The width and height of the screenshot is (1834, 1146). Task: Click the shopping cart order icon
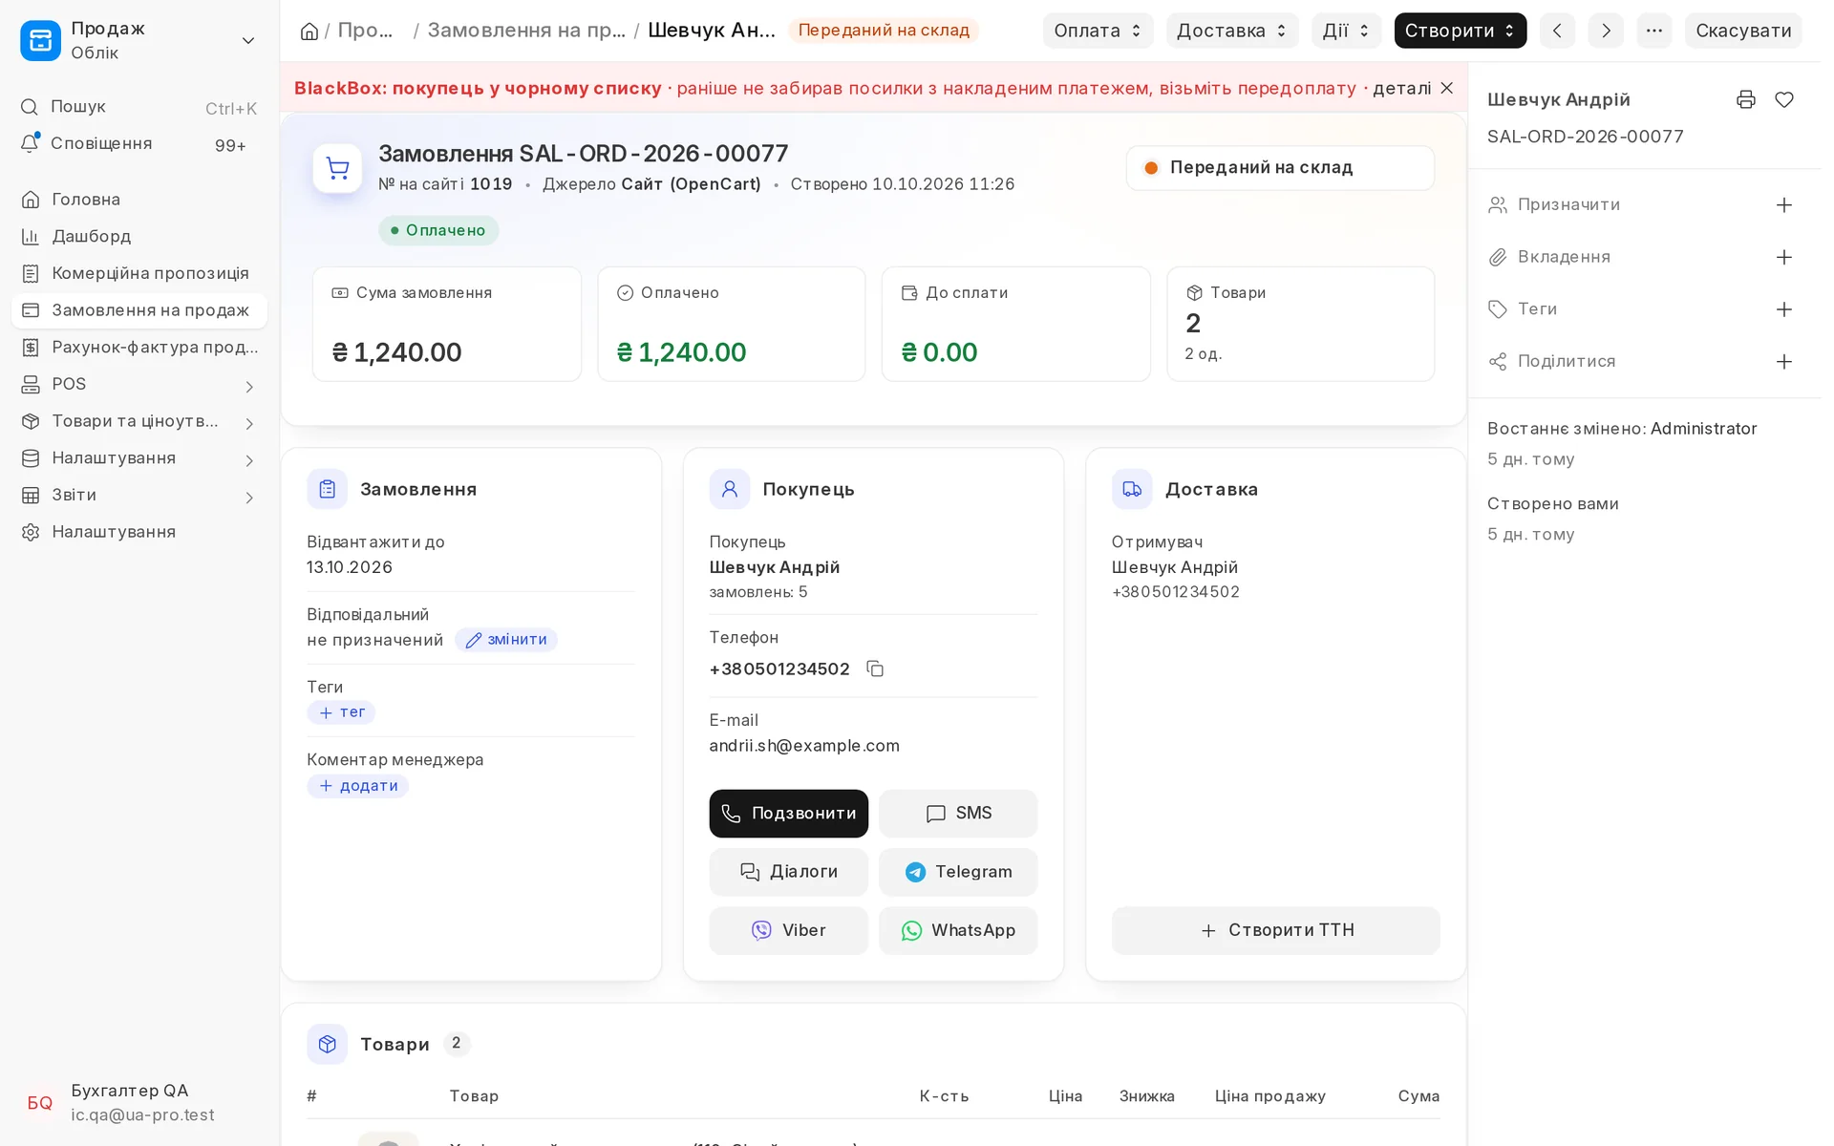(x=337, y=169)
